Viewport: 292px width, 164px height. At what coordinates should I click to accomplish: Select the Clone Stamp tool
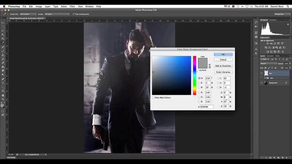point(3,55)
